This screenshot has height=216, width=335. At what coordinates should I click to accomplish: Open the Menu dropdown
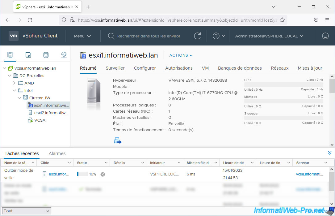[82, 36]
